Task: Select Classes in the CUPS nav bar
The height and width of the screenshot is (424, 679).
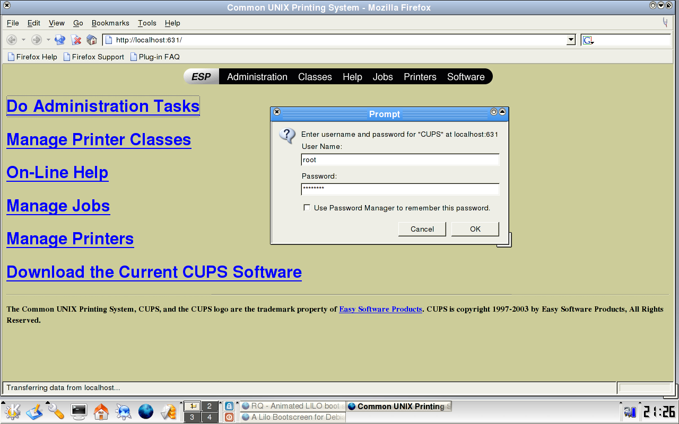Action: (x=315, y=77)
